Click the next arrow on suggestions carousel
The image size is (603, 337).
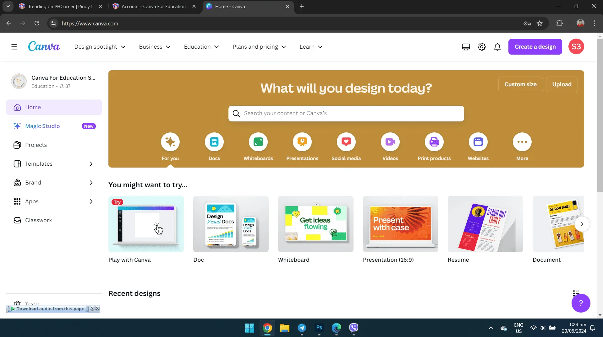coord(582,224)
